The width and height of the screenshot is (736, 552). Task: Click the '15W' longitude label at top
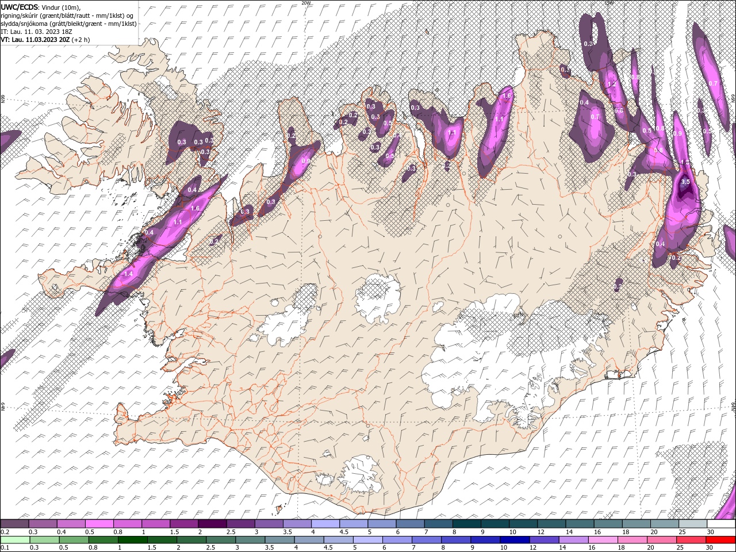(609, 3)
